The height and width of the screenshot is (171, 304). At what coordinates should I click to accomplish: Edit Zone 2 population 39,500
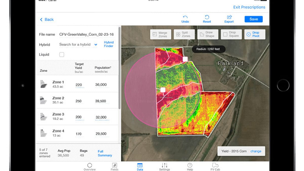(101, 101)
